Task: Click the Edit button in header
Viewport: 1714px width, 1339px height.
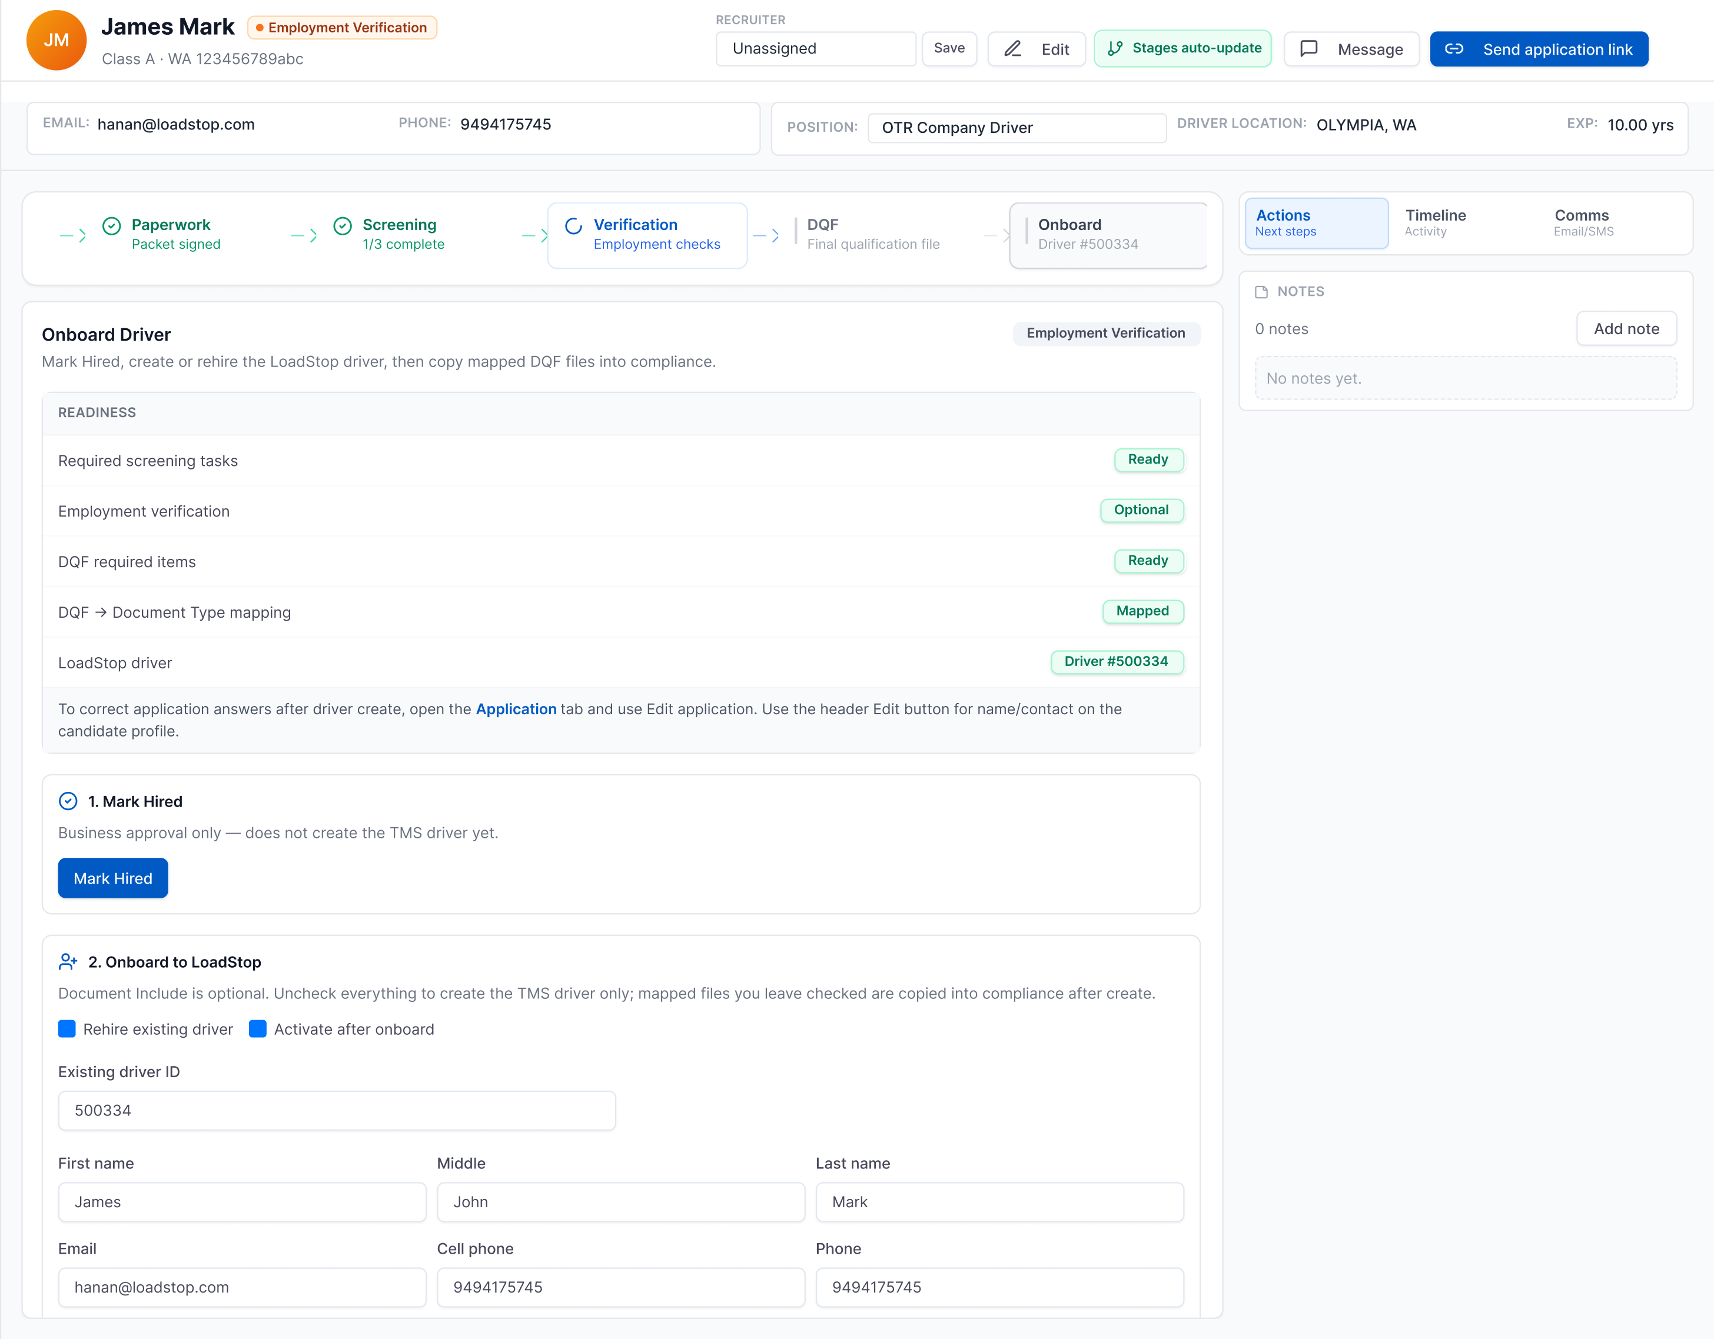Action: [1036, 49]
